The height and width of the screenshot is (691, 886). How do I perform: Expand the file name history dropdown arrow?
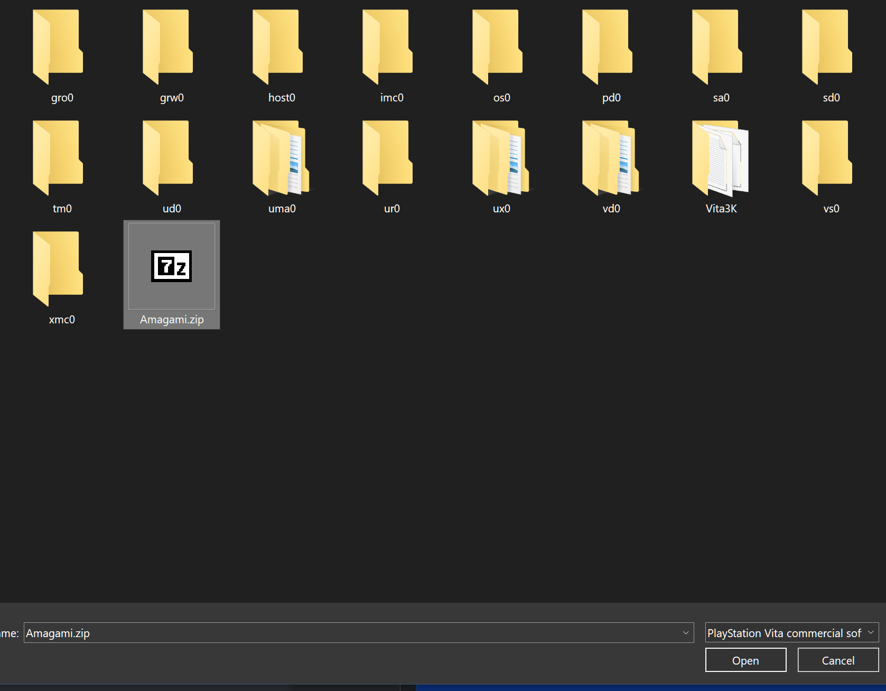(686, 633)
